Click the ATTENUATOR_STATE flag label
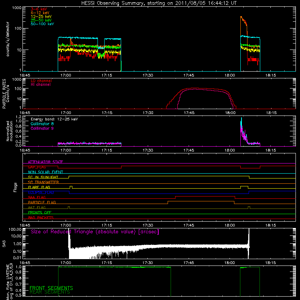The image size is (300, 300). coord(45,162)
